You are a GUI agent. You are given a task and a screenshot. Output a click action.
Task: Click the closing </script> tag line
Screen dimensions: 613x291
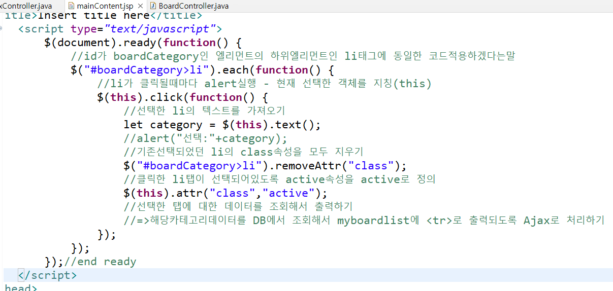point(47,275)
